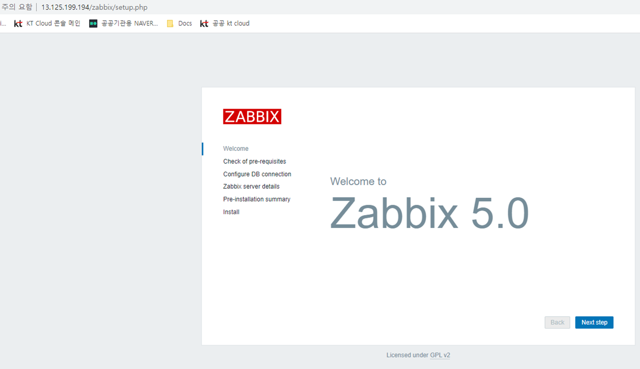Select the Install step
Image resolution: width=640 pixels, height=369 pixels.
pos(231,212)
